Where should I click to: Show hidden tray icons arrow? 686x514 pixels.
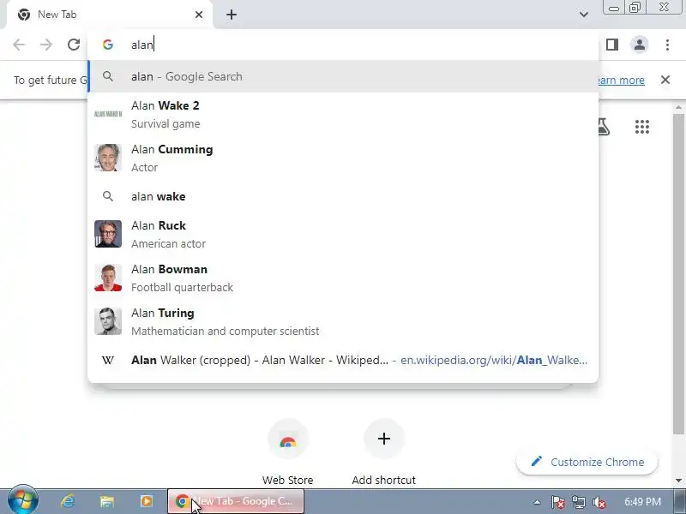click(537, 502)
